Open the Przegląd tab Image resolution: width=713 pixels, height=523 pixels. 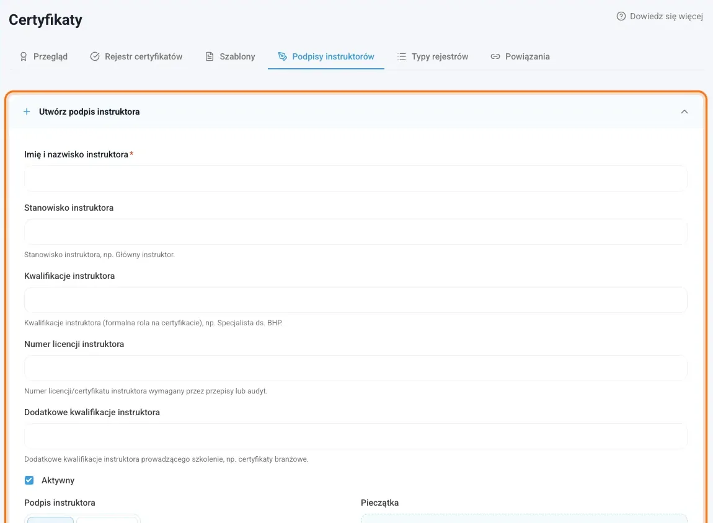tap(43, 56)
